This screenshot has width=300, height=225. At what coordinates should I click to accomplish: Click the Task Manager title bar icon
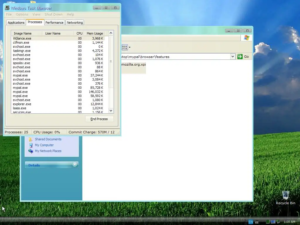click(7, 8)
